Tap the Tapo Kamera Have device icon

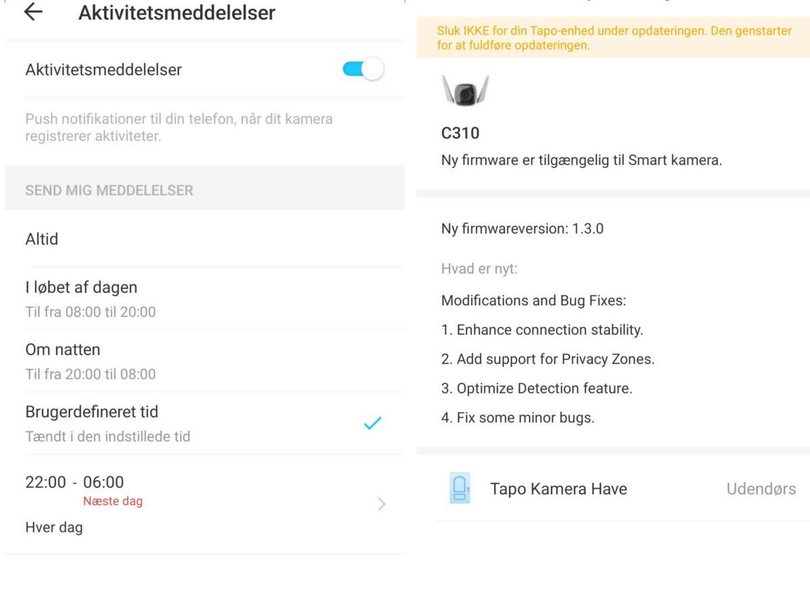click(460, 488)
